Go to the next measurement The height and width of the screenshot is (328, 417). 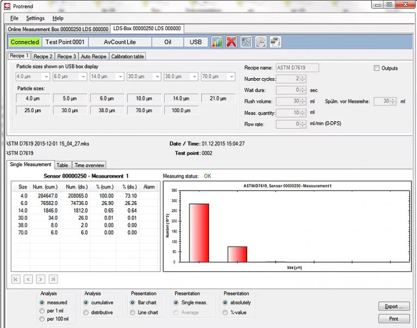(40, 279)
